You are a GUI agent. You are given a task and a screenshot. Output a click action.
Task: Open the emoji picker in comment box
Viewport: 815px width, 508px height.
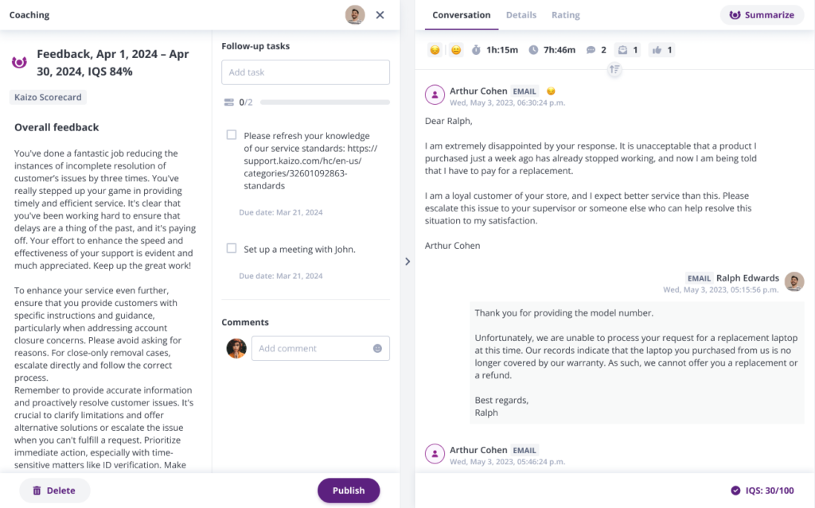(x=377, y=348)
